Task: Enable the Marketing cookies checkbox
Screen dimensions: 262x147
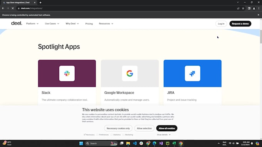Action: (x=123, y=134)
